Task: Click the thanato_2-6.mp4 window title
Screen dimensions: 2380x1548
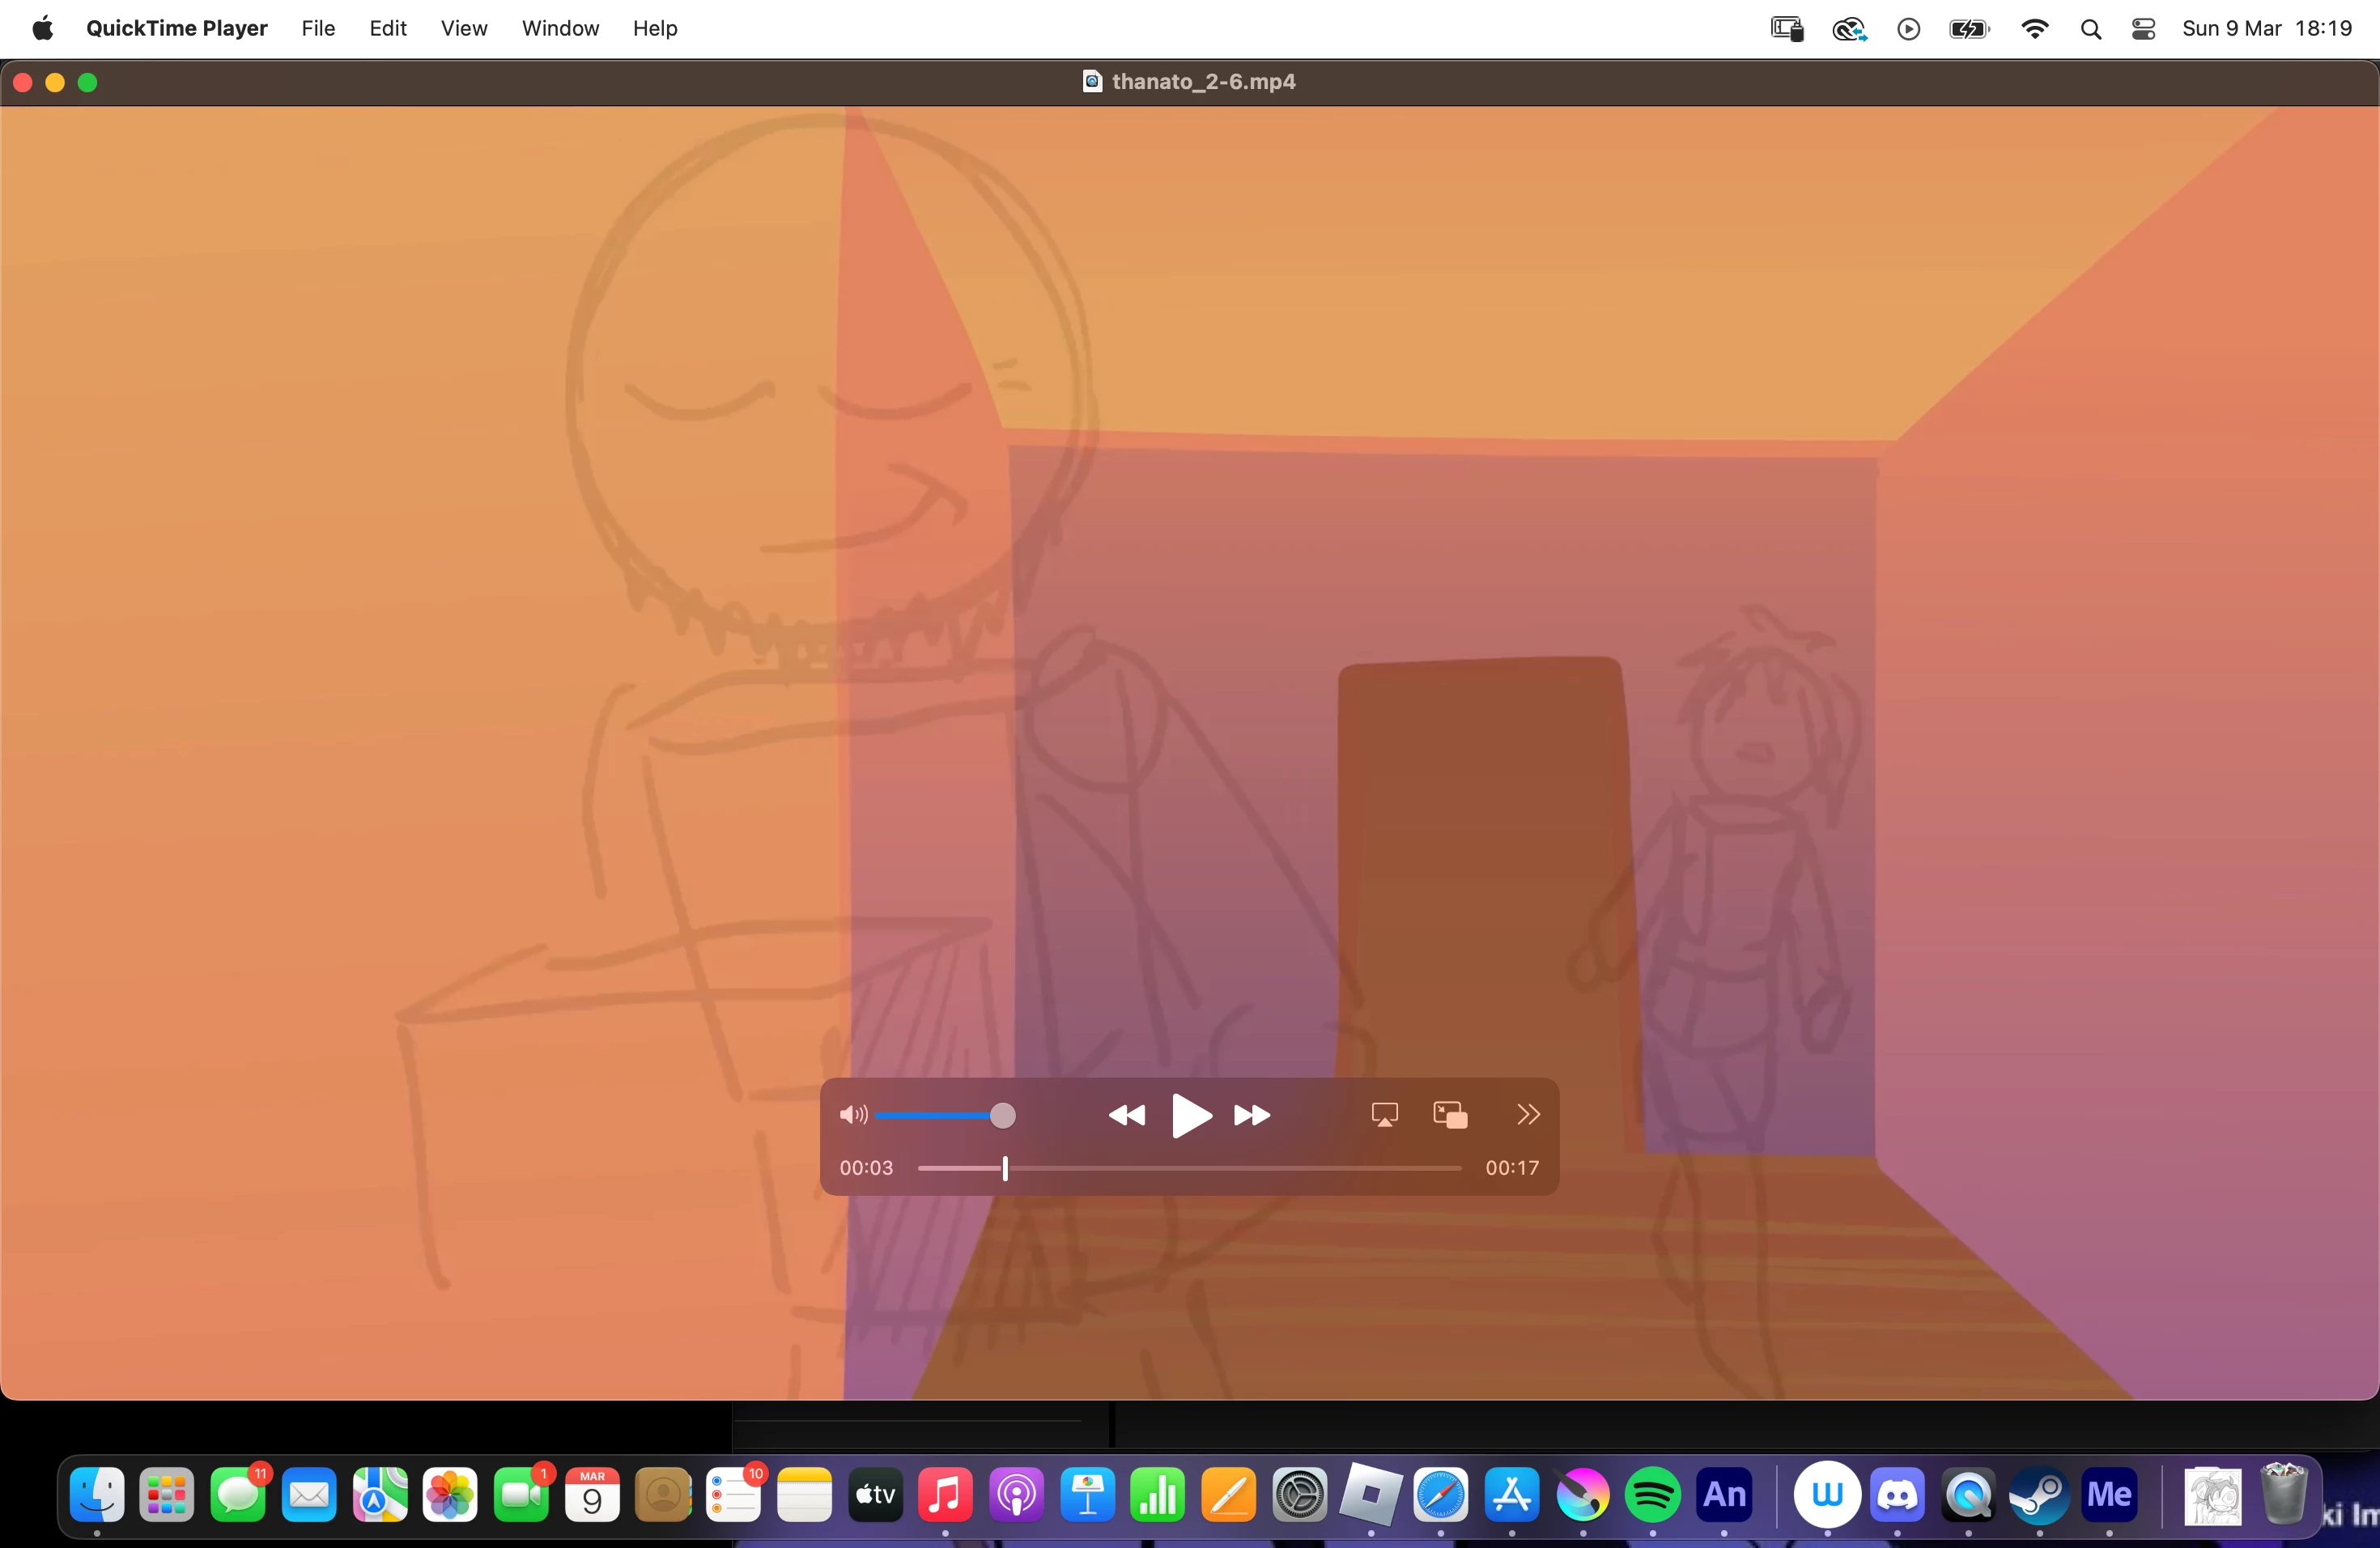Action: (x=1203, y=82)
